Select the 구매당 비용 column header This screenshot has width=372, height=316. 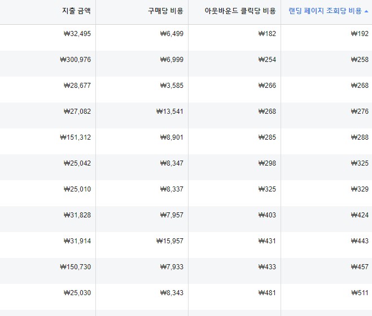(x=165, y=11)
